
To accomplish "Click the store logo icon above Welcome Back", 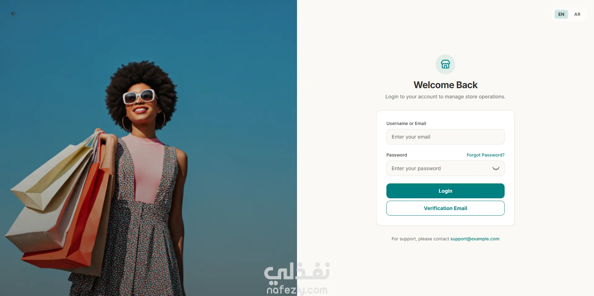I will (445, 64).
